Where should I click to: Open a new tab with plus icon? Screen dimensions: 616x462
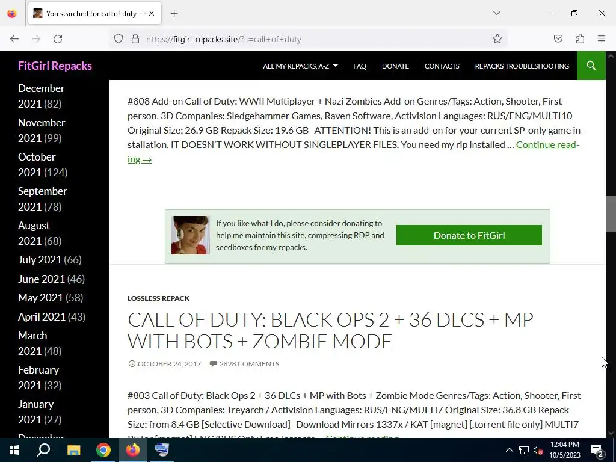tap(174, 14)
